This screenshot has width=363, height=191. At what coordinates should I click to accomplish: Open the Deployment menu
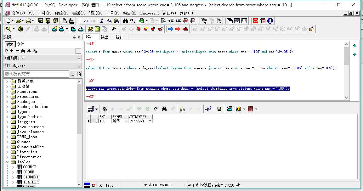tap(150, 14)
